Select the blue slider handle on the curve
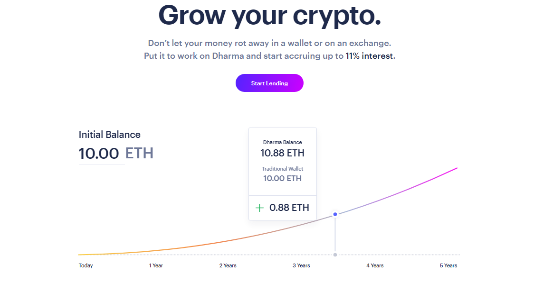This screenshot has height=283, width=543. tap(335, 214)
